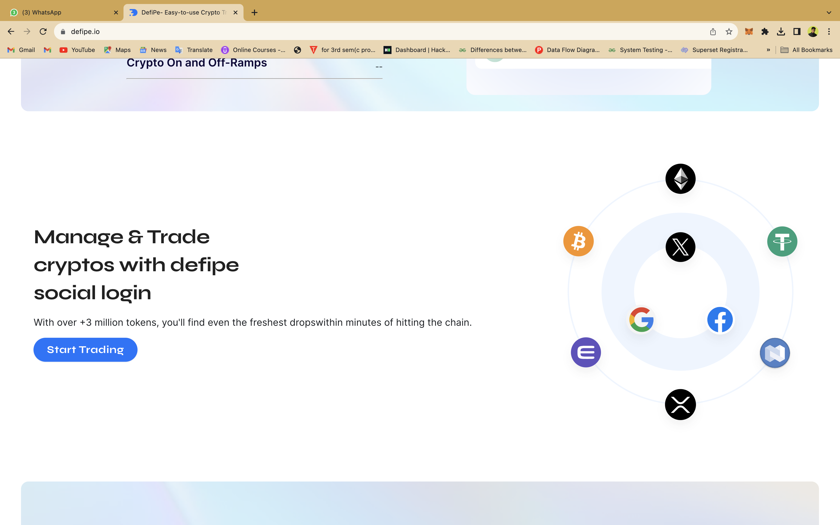The width and height of the screenshot is (840, 525).
Task: Open the tab search dropdown arrow
Action: pyautogui.click(x=829, y=12)
